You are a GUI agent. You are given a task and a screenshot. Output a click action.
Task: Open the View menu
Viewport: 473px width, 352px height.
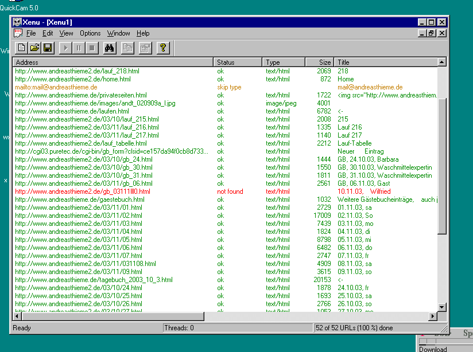click(66, 33)
